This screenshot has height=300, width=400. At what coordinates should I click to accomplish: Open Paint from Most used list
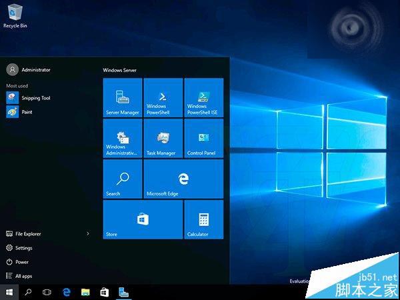(19, 112)
